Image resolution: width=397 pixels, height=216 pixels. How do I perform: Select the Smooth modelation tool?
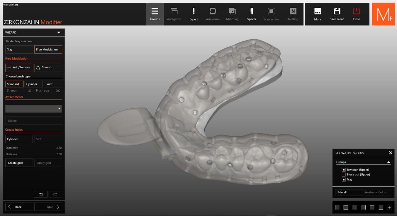point(48,67)
